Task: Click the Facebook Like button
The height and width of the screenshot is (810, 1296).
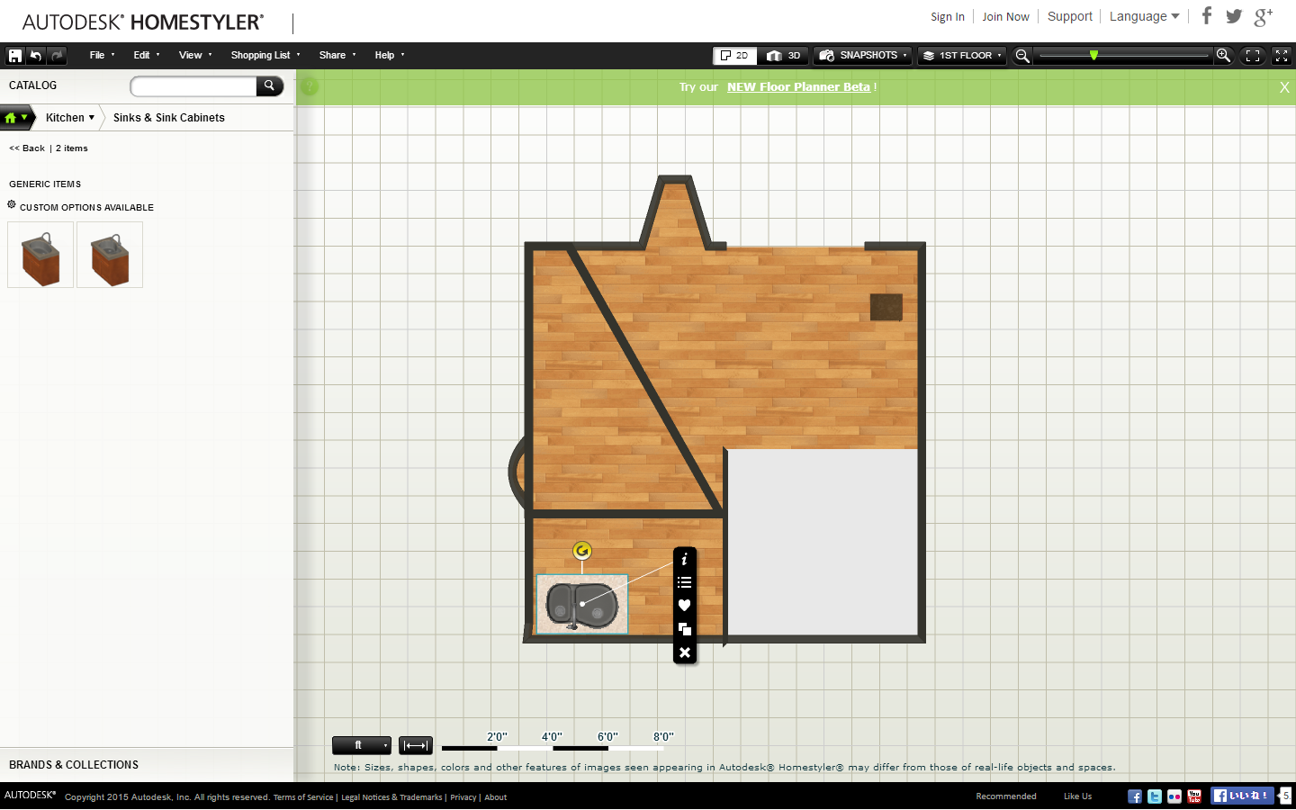Action: [1241, 796]
